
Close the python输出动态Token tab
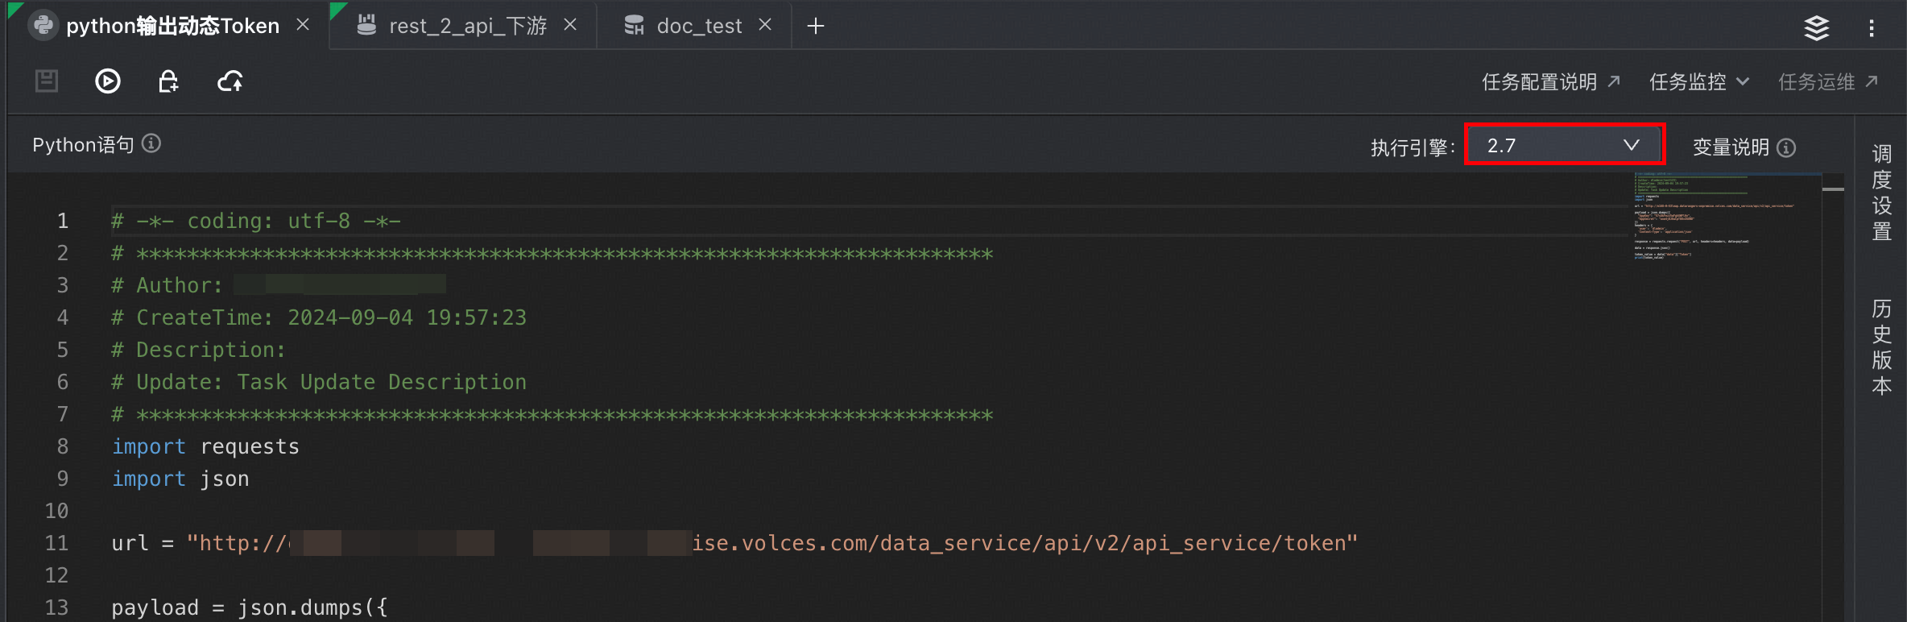tap(303, 25)
